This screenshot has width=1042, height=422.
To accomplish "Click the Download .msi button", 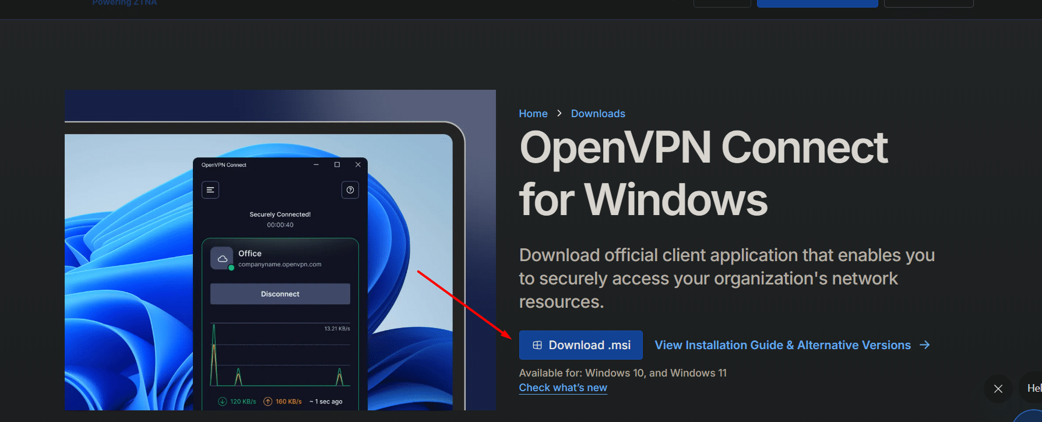I will 580,345.
